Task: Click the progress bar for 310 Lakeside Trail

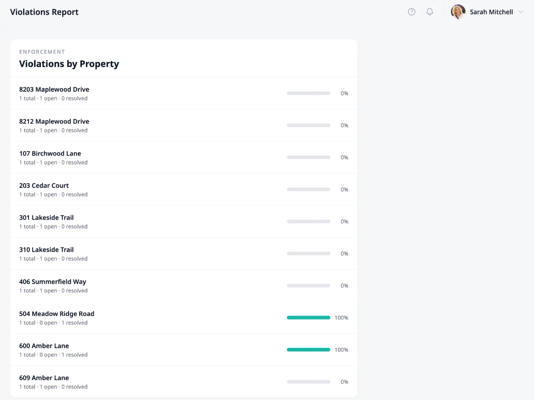Action: pyautogui.click(x=308, y=253)
